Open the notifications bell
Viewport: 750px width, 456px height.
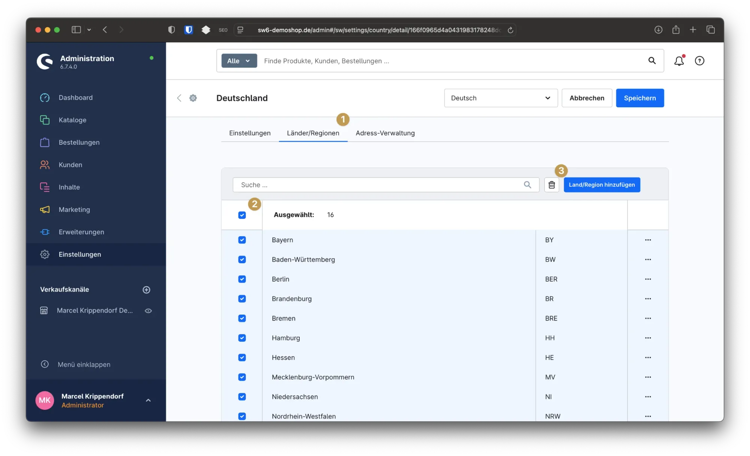(x=679, y=61)
